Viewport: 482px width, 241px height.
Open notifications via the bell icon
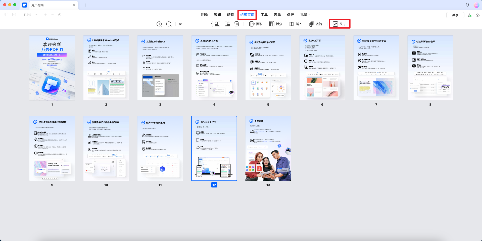[x=467, y=5]
